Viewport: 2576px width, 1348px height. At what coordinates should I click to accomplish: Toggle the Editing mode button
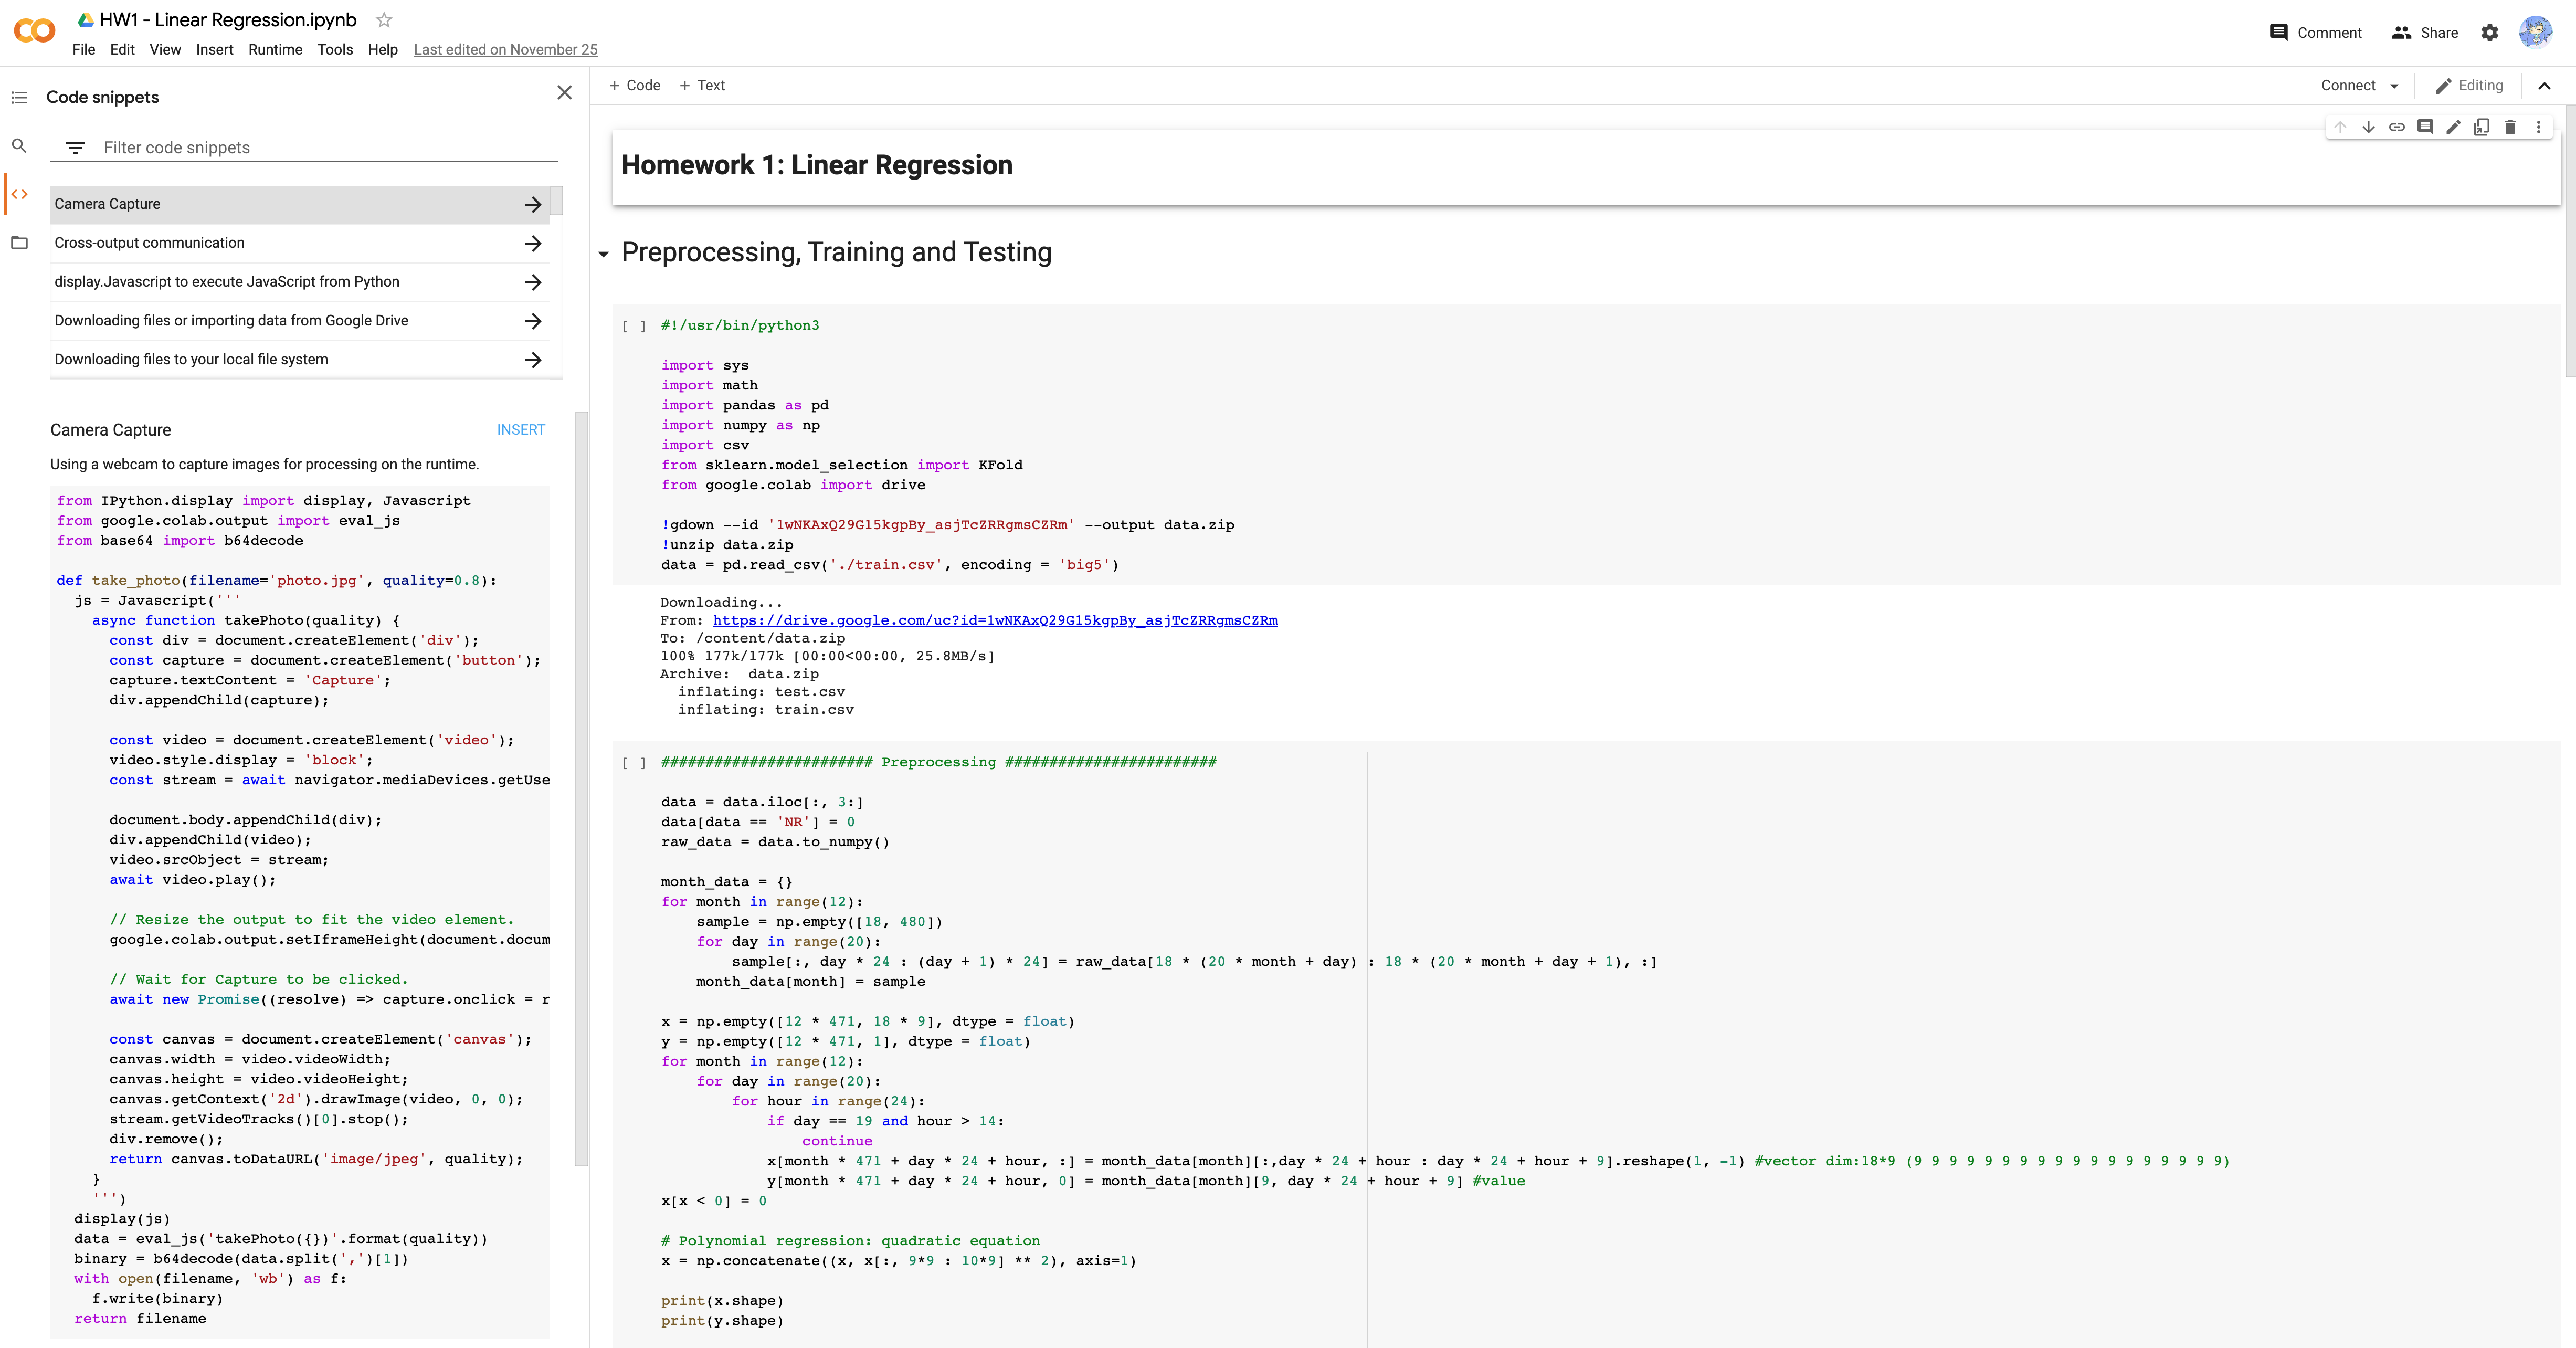(x=2469, y=85)
